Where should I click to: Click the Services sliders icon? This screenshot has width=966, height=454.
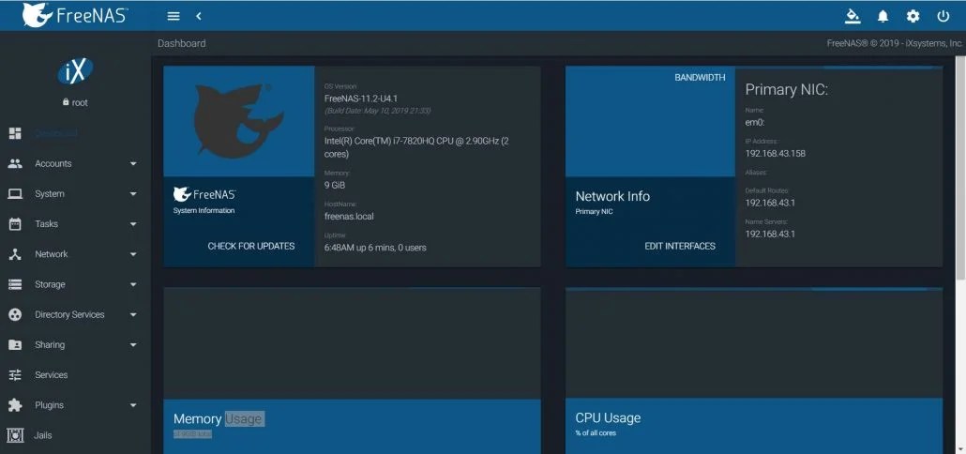(15, 374)
